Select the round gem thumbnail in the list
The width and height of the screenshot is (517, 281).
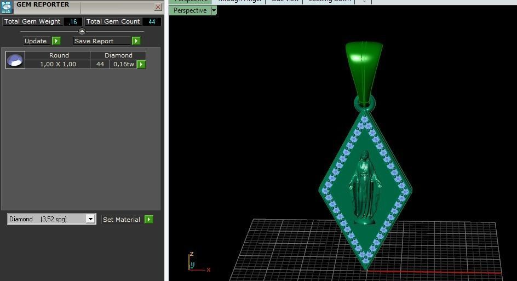coord(15,60)
